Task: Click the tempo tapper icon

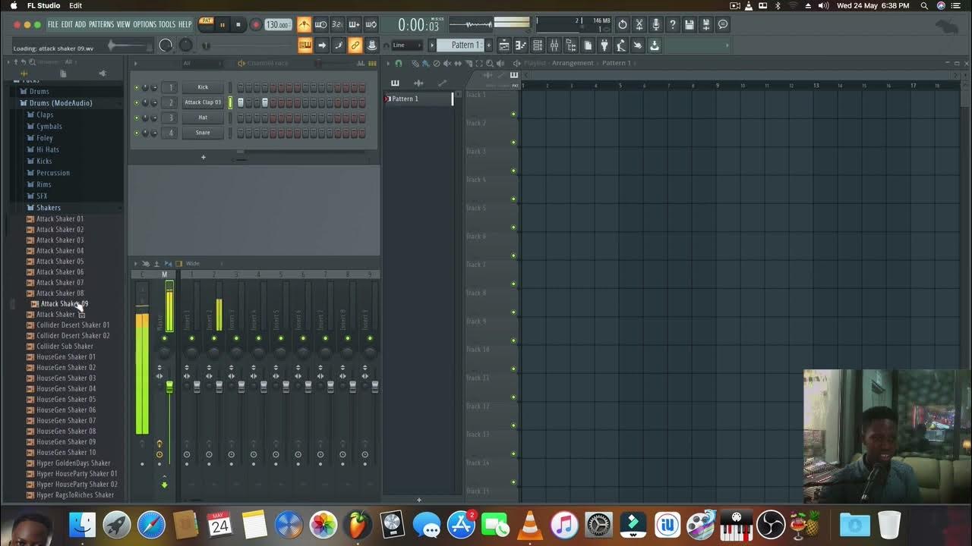Action: [x=621, y=45]
